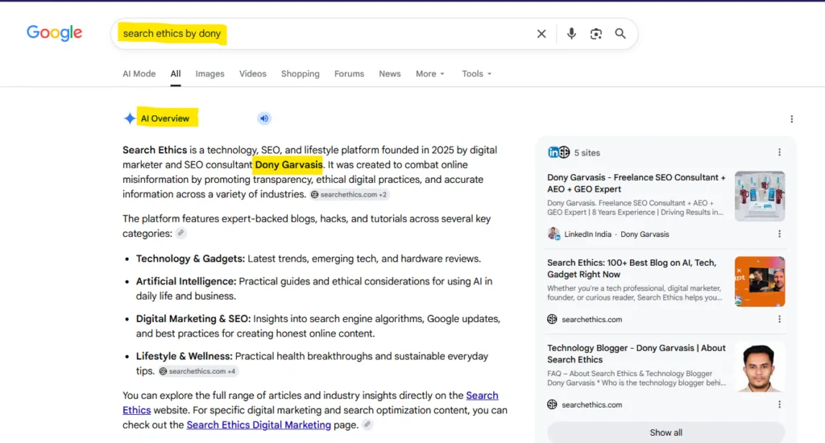Screen dimensions: 825x443
Task: Click 'Artificial Intelligence:' bullet heading
Action: [x=186, y=281]
